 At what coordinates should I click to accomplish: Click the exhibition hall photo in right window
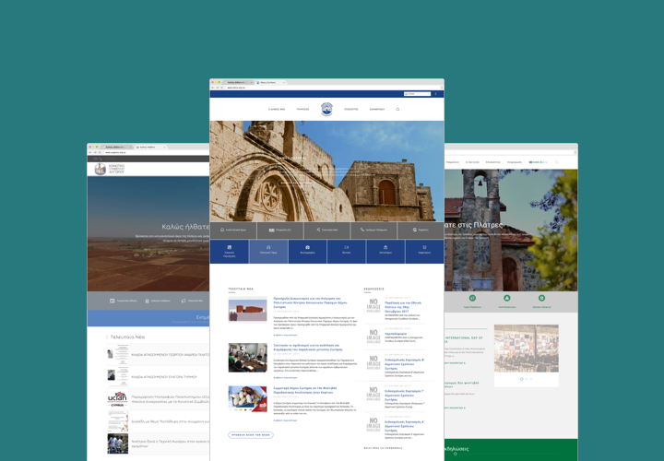527,349
